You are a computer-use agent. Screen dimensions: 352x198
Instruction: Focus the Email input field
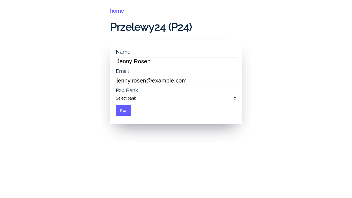click(x=177, y=81)
